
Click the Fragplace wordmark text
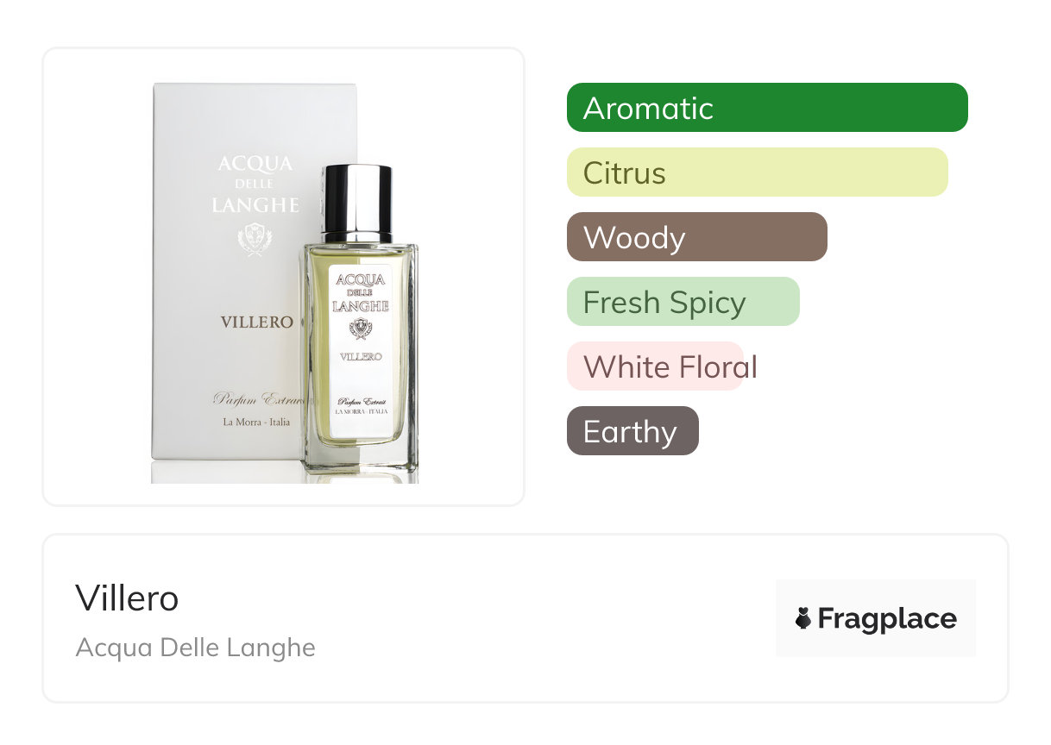pyautogui.click(x=887, y=619)
